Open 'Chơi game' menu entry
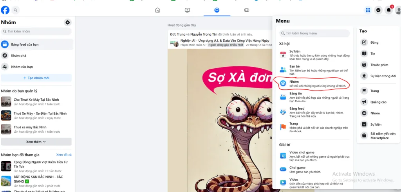Screen dimensions: 401x192 (314, 170)
